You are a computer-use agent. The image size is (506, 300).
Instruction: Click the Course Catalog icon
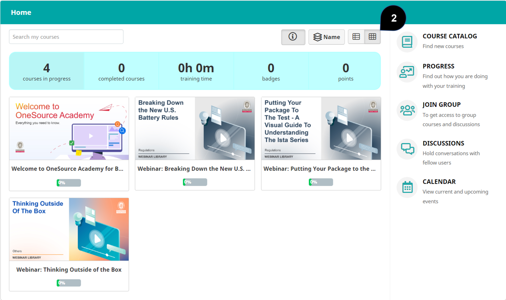click(407, 42)
